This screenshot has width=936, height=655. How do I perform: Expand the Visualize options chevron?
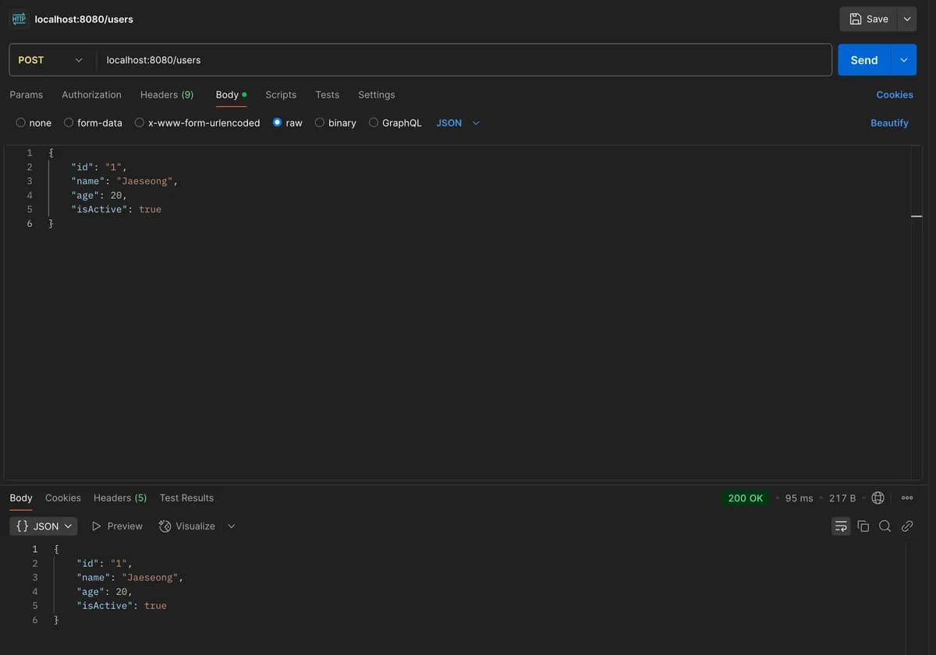(x=232, y=526)
